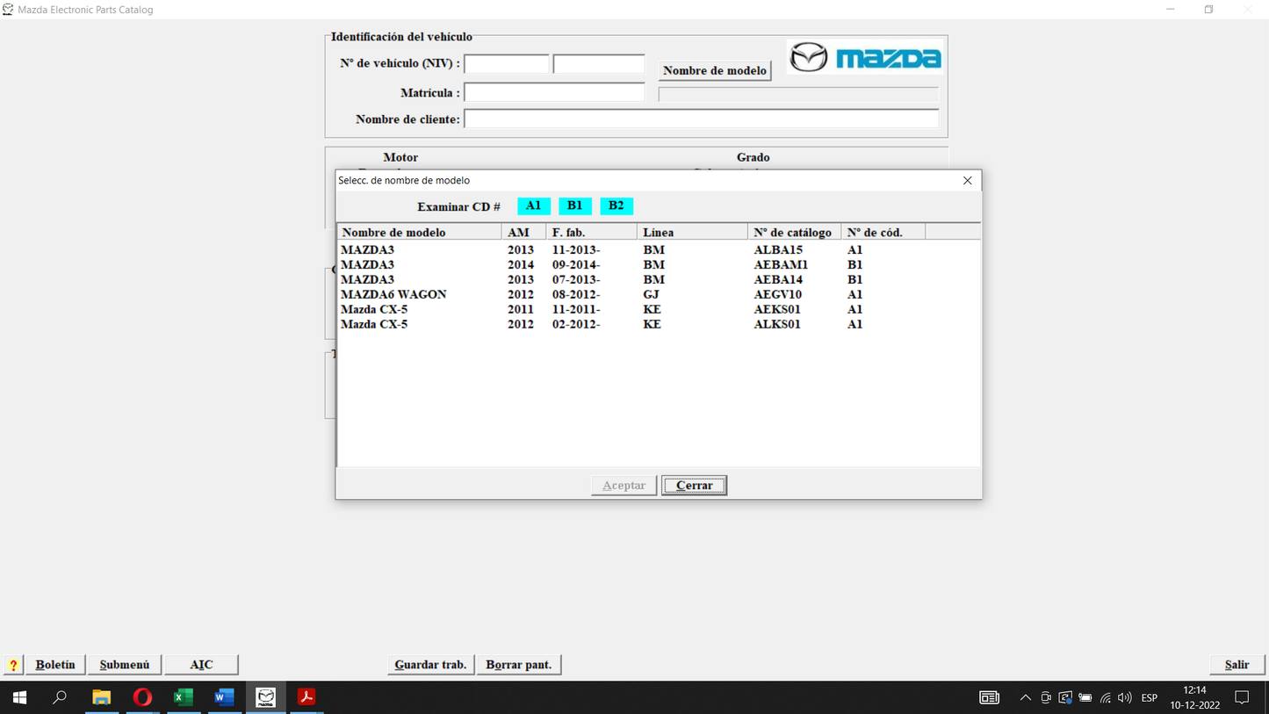
Task: Select Mazda CX-5 row dated 02-2012-
Action: click(659, 324)
